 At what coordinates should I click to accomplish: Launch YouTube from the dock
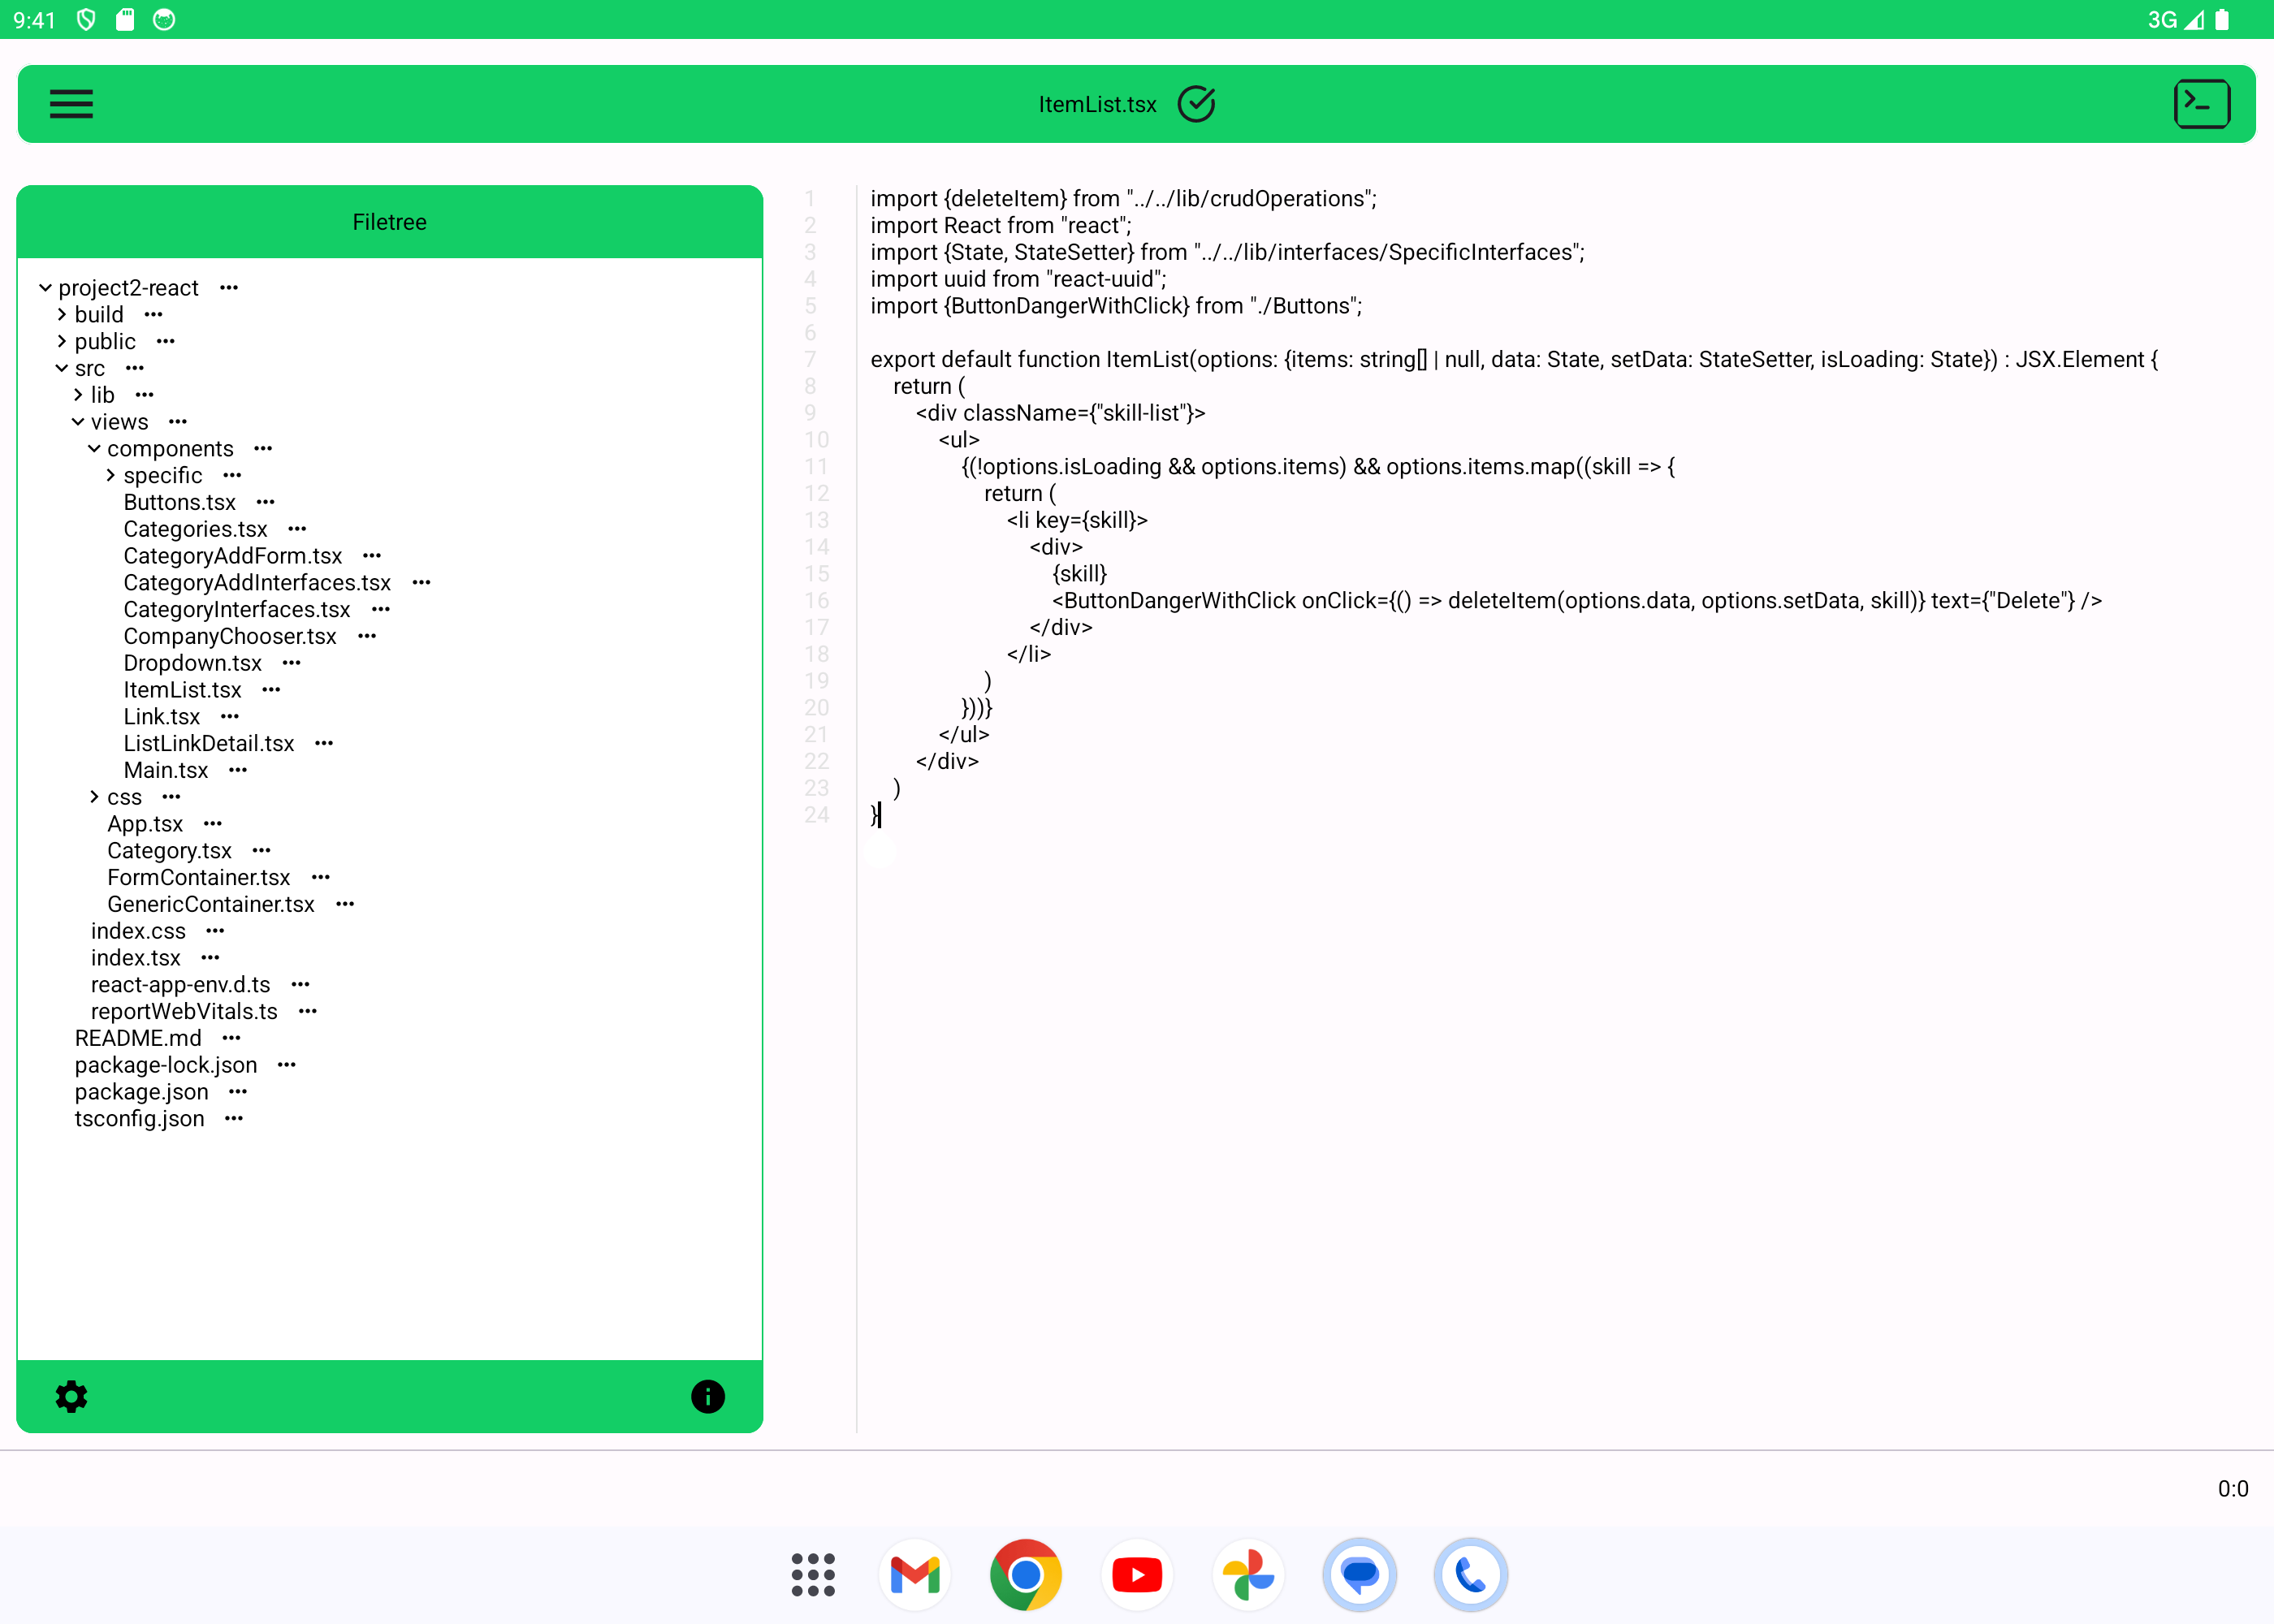pos(1137,1575)
